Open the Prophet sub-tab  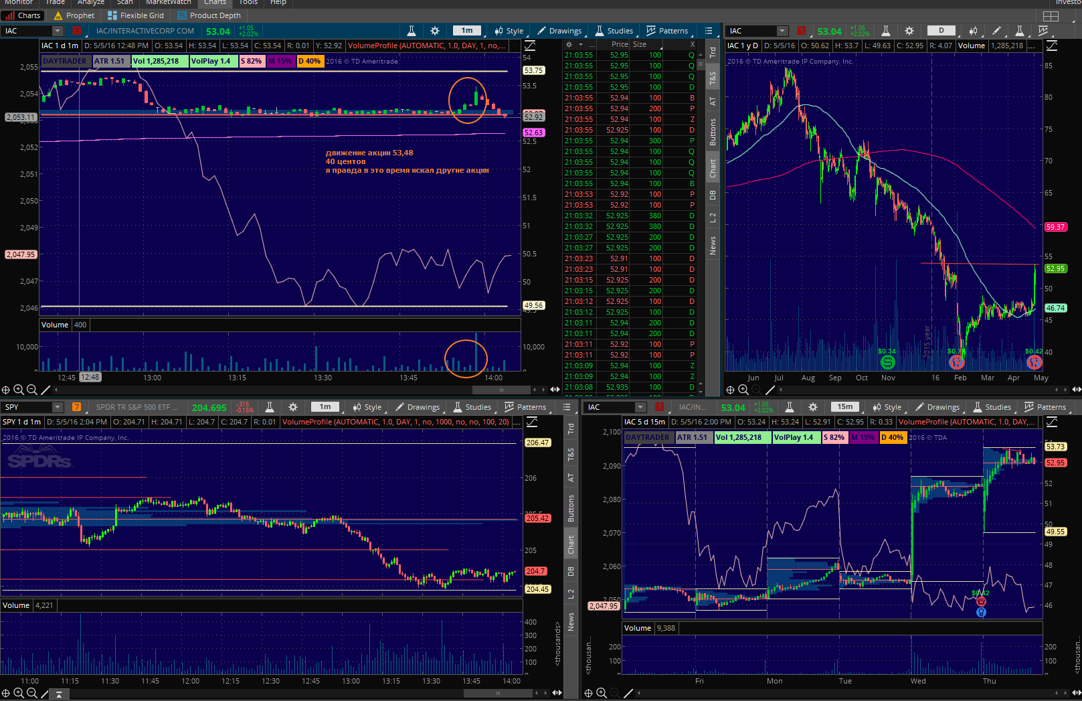tap(74, 15)
